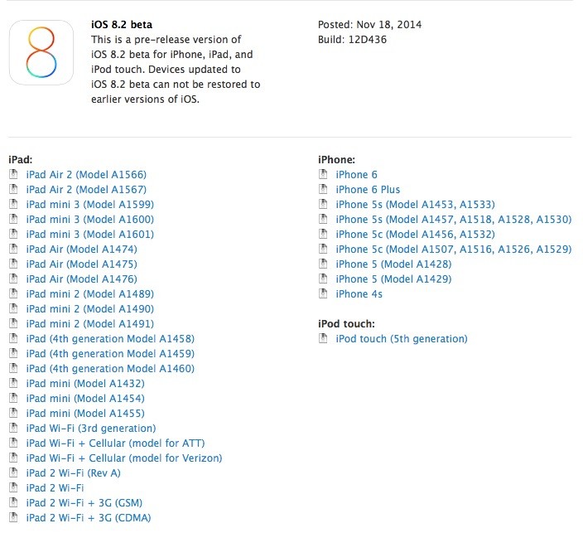The width and height of the screenshot is (583, 533).
Task: Open iPad Air 2 (Model A1567) download link
Action: click(86, 190)
